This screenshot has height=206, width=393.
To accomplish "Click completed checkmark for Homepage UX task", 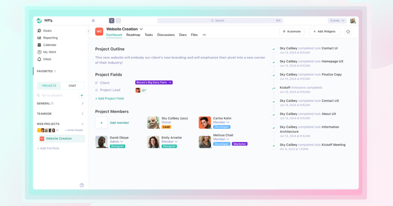I will coord(274,63).
